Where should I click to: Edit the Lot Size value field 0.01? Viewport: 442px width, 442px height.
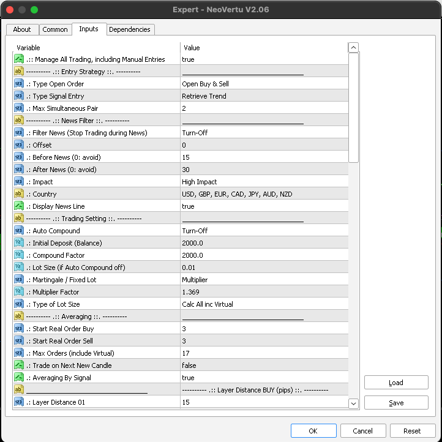[x=263, y=268]
